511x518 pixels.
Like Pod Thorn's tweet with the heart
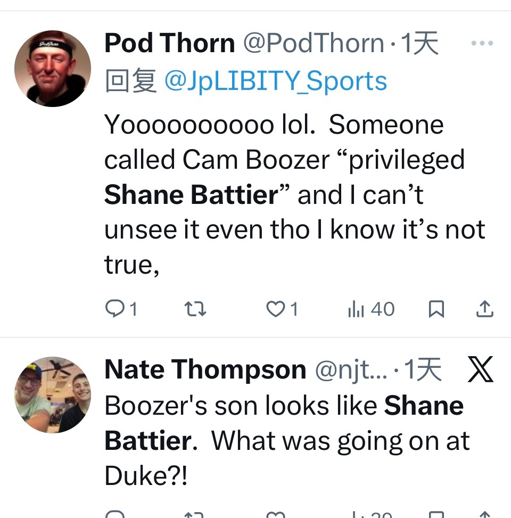[275, 309]
